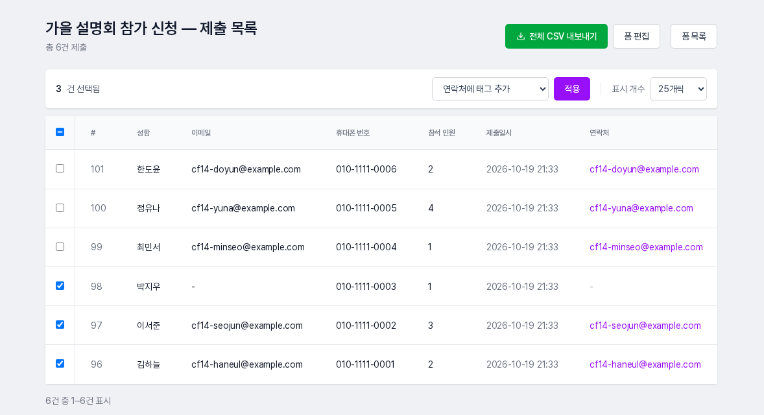The image size is (764, 415).
Task: Open contact link cf14-minseo@example.com
Action: click(646, 247)
